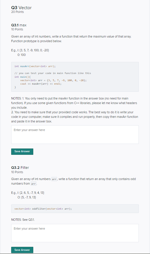Click the example output 'O: 100'

click(x=22, y=55)
